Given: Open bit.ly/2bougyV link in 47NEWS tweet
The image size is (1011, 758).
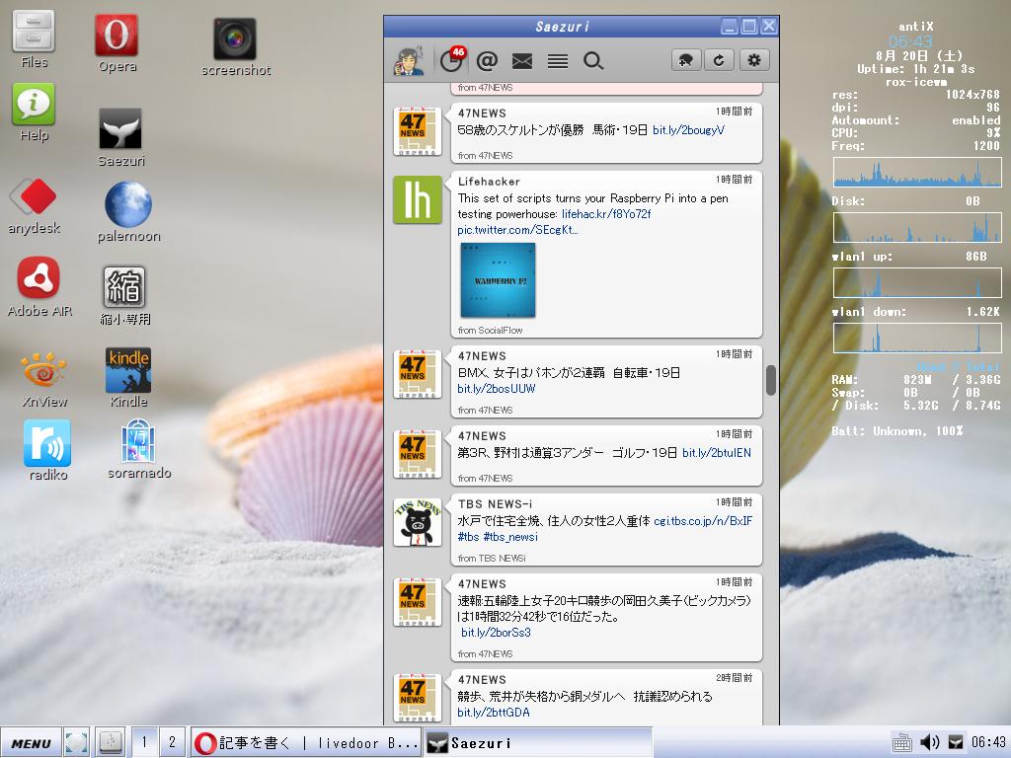Looking at the screenshot, I should click(688, 130).
